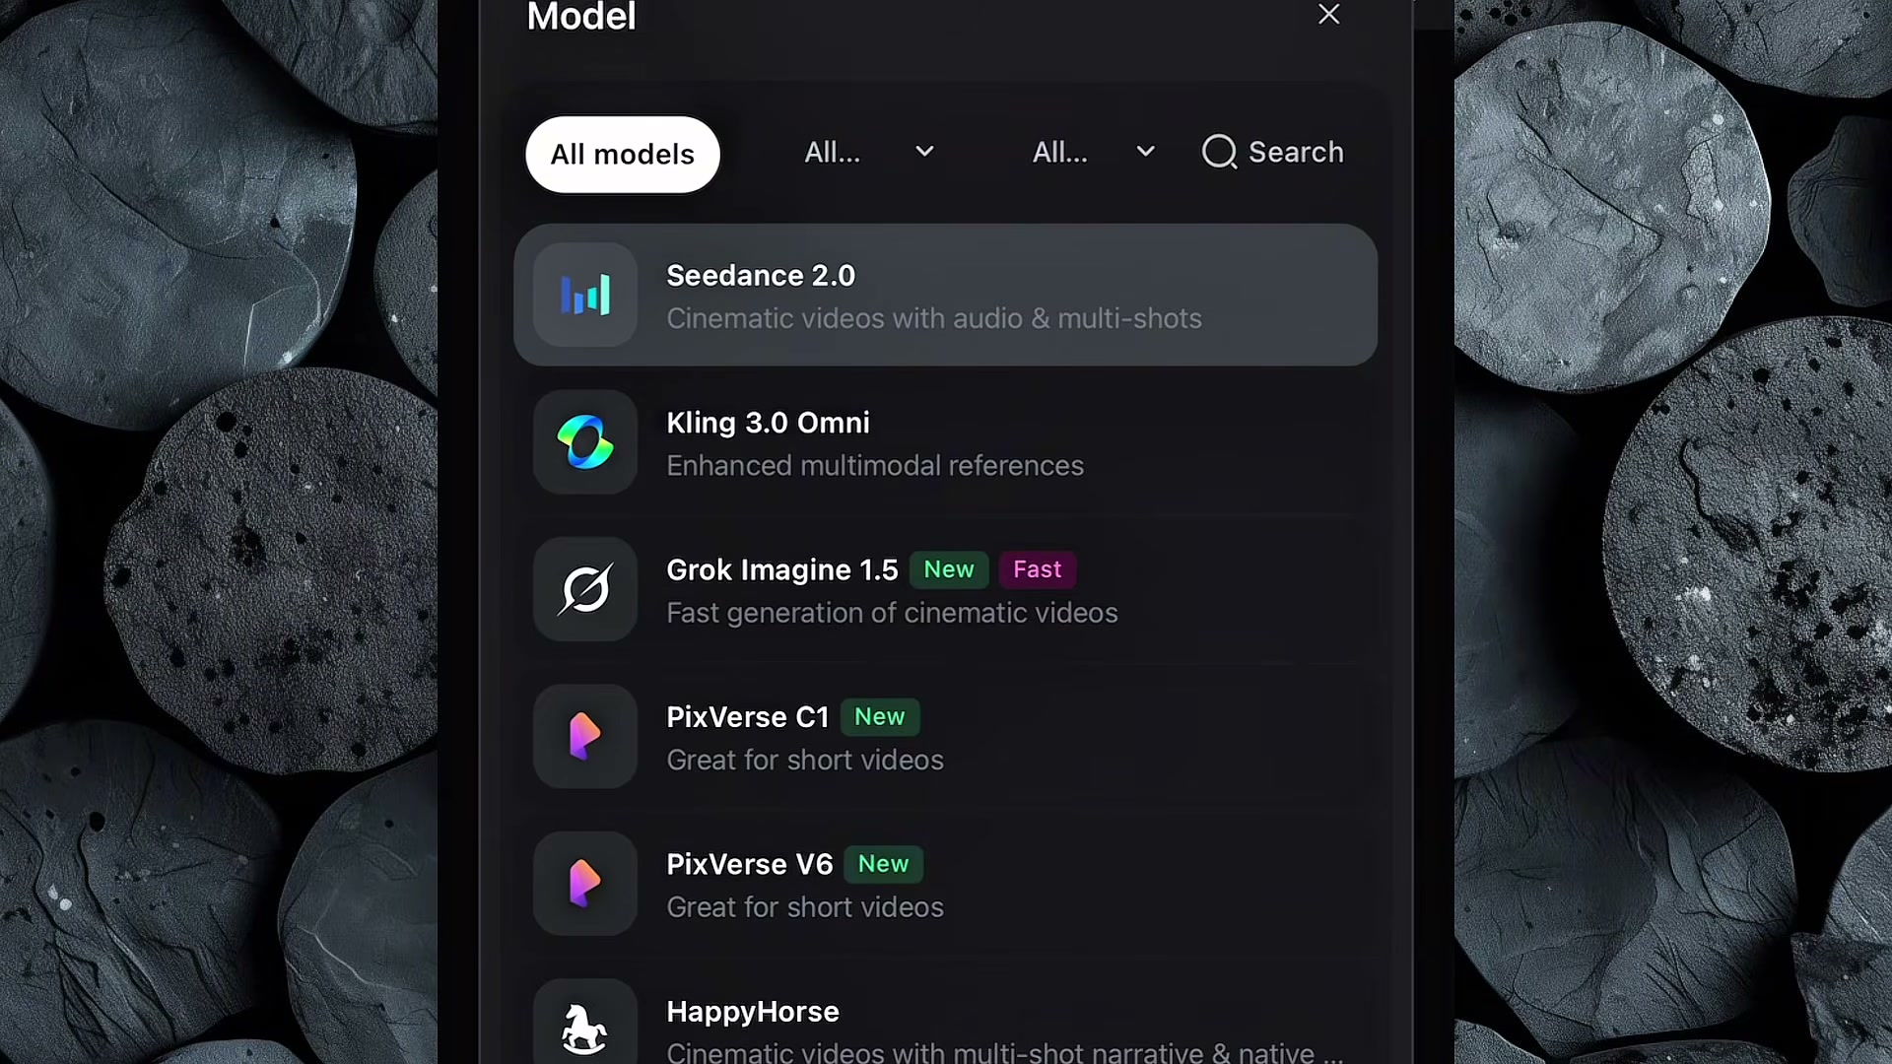Image resolution: width=1892 pixels, height=1064 pixels.
Task: Click the Kling 3.0 Omni swirl icon
Action: 585,442
